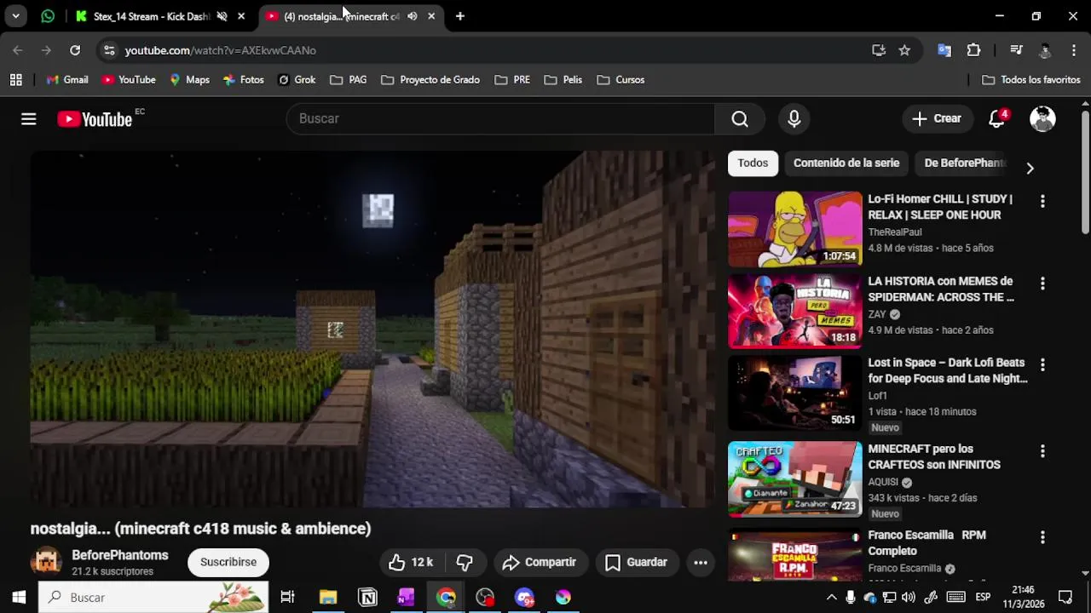1091x613 pixels.
Task: Open the BeforePhantoms channel name link
Action: 120,555
